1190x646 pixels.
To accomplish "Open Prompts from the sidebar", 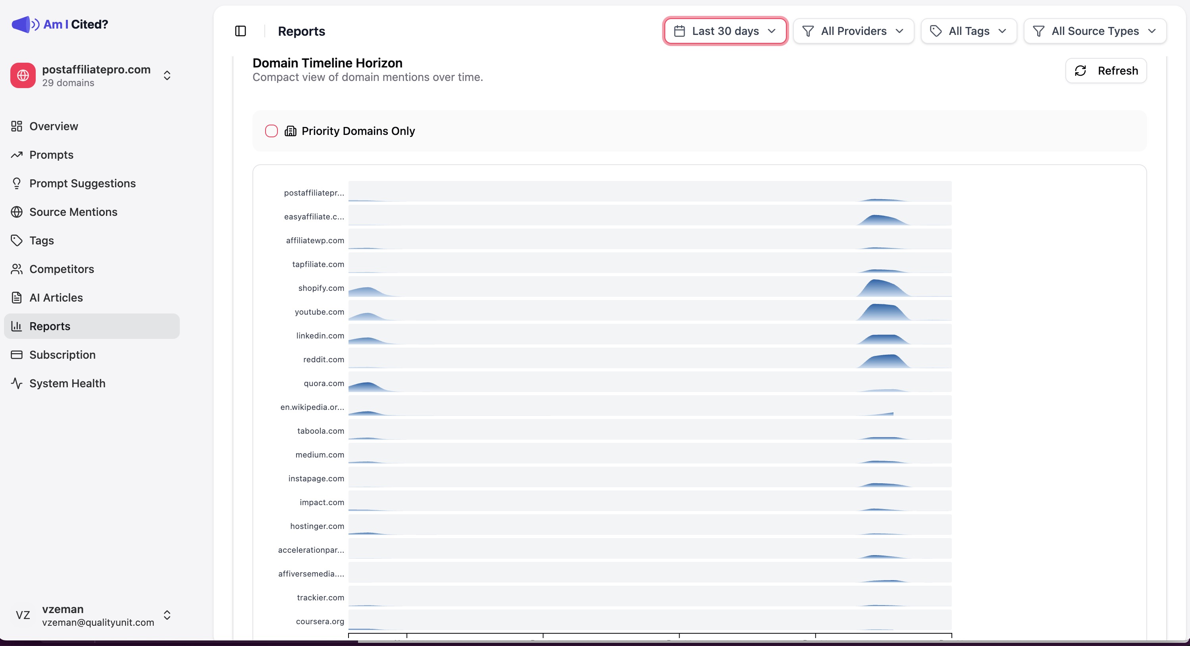I will (51, 155).
